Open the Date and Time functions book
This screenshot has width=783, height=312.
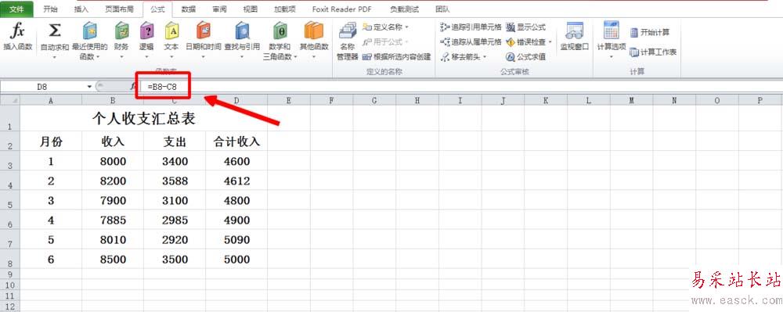[x=204, y=41]
